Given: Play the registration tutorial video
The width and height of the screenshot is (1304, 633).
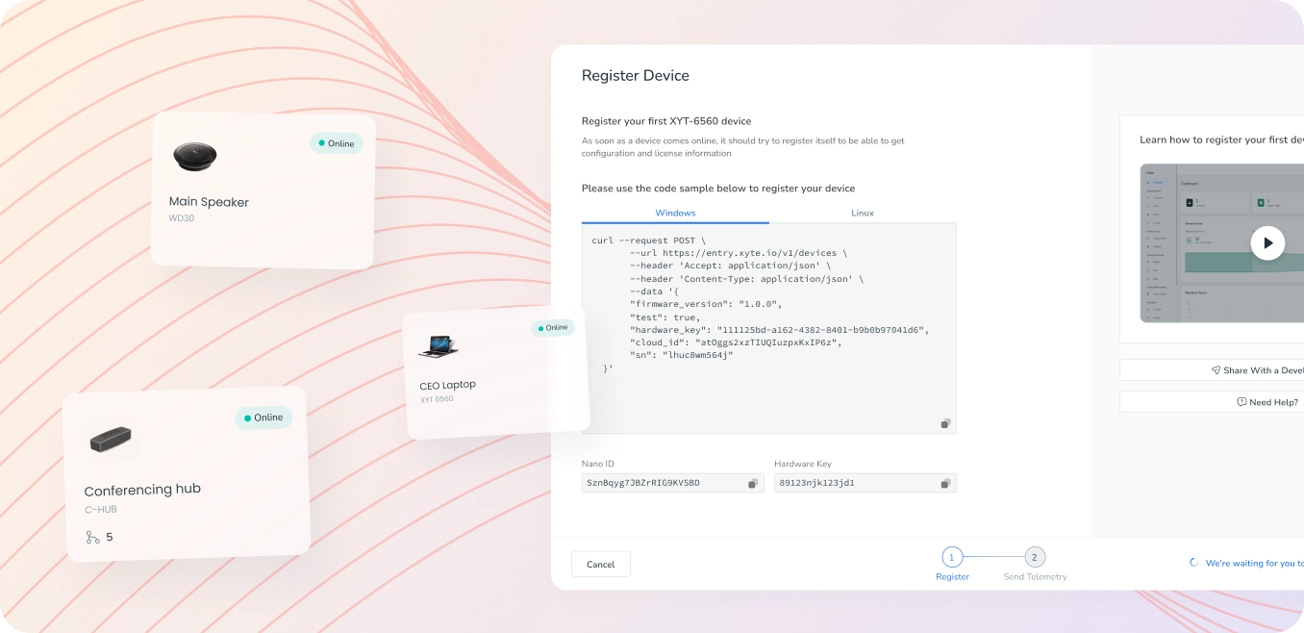Looking at the screenshot, I should click(x=1267, y=243).
